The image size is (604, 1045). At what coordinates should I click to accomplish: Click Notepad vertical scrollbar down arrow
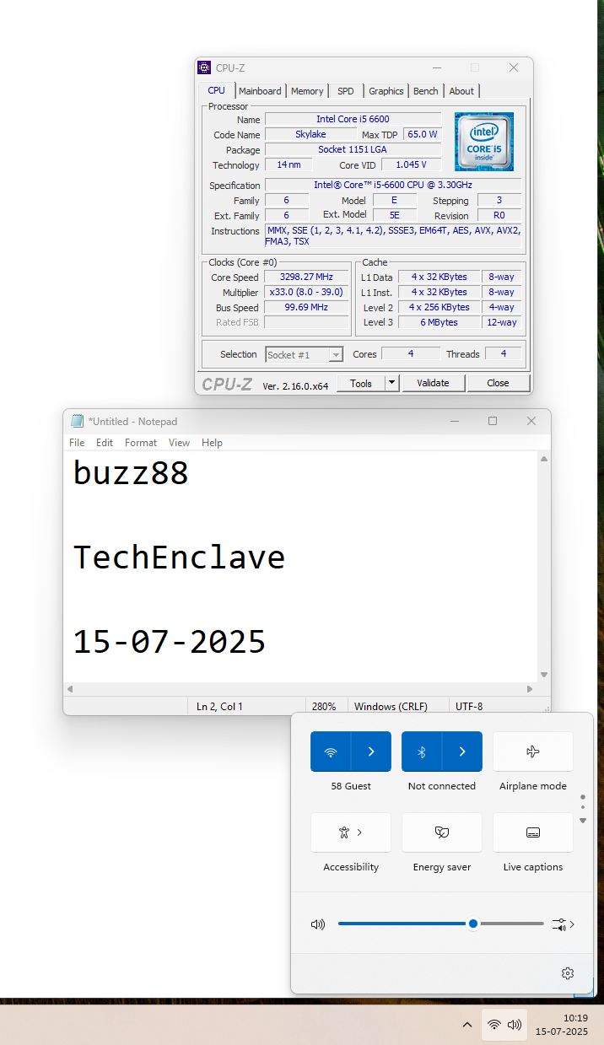[x=544, y=675]
